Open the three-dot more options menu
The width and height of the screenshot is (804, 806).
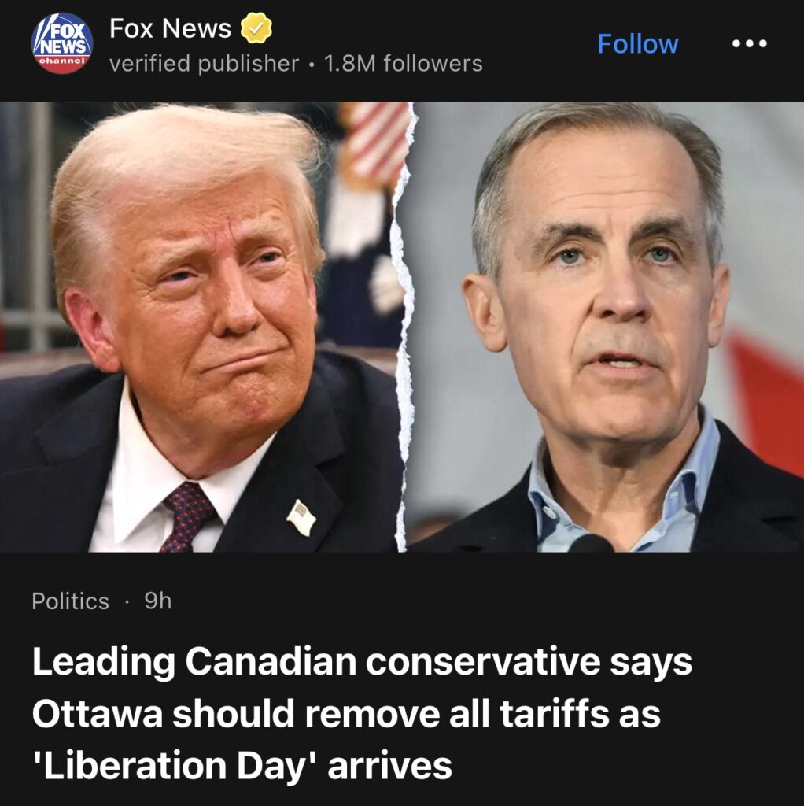click(x=750, y=44)
